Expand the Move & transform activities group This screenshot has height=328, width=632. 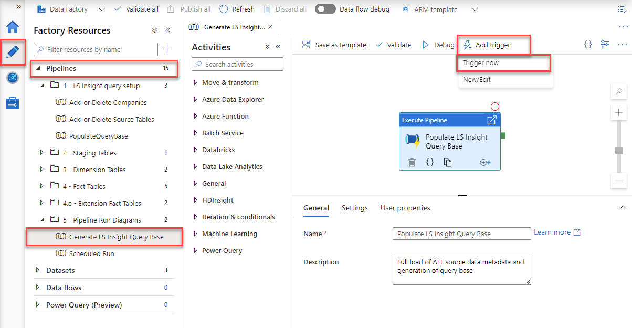196,82
